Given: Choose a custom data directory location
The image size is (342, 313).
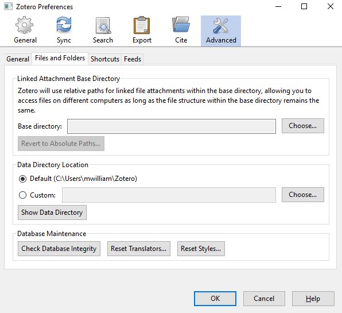Looking at the screenshot, I should (x=303, y=195).
